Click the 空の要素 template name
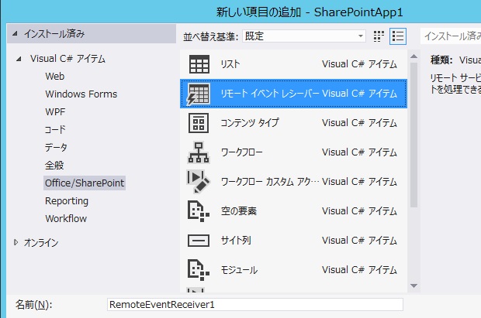 pyautogui.click(x=239, y=211)
